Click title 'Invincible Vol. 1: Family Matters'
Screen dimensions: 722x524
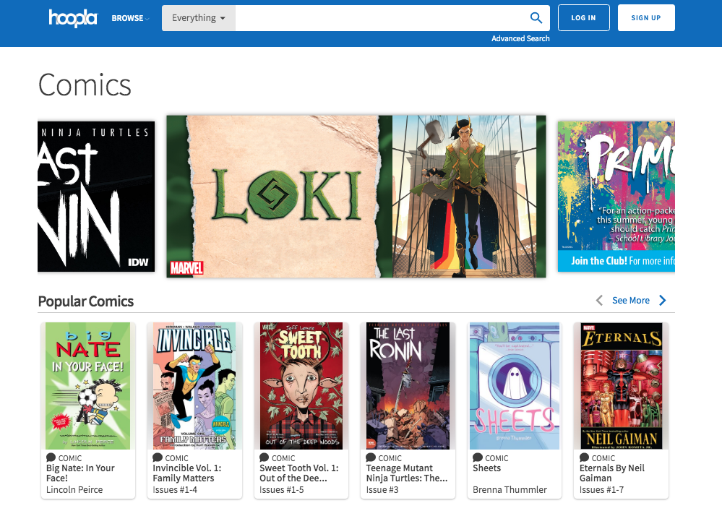(x=187, y=473)
